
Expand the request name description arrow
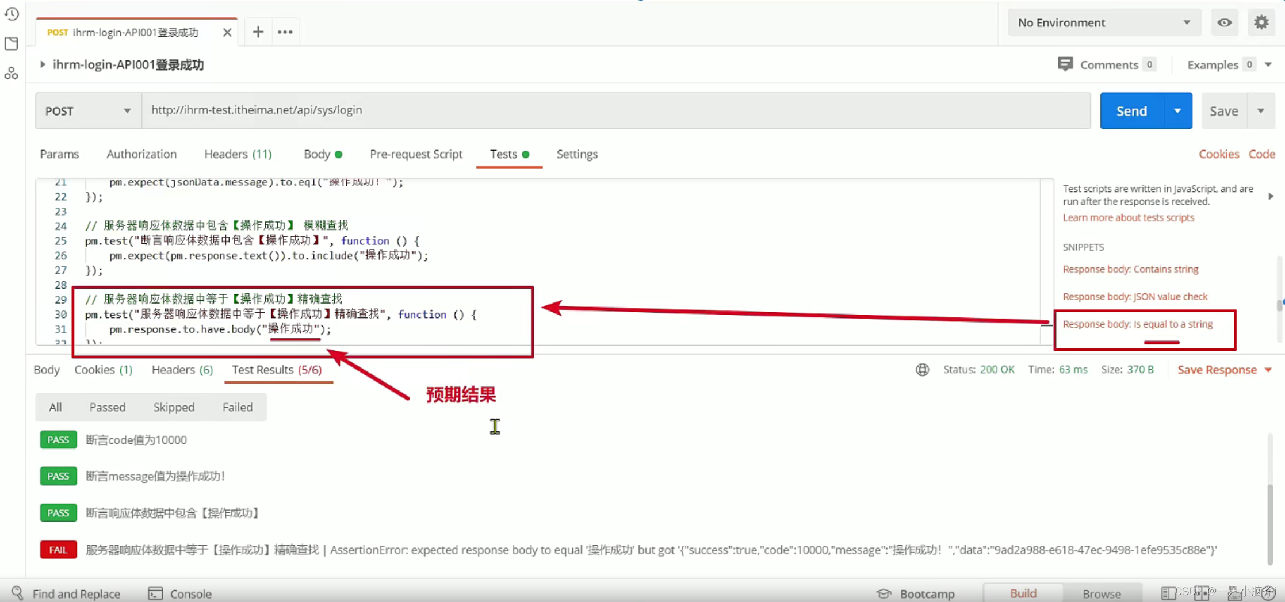pos(43,64)
